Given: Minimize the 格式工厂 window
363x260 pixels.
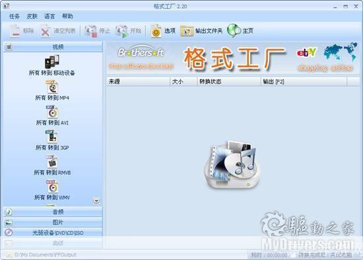Looking at the screenshot, I should [335, 7].
